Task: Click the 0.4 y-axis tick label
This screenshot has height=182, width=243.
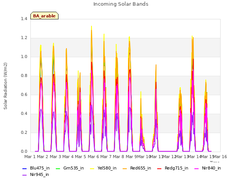Action: [x=24, y=114]
